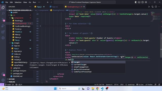The image size is (162, 91).
Task: Open the notifications bell icon
Action: click(x=159, y=85)
